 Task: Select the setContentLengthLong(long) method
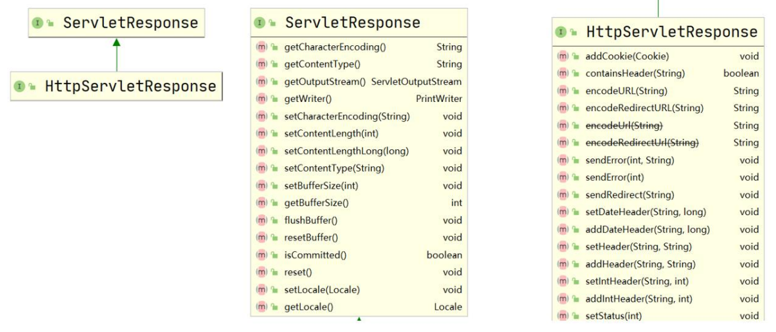click(346, 151)
